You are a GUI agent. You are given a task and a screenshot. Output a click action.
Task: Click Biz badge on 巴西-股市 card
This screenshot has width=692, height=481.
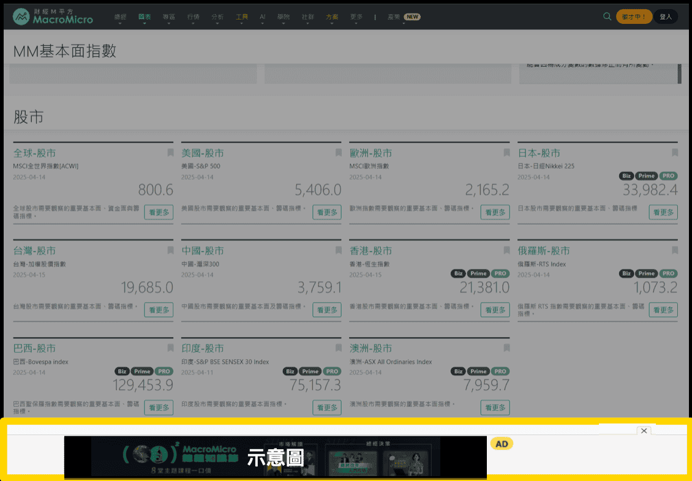(x=122, y=371)
